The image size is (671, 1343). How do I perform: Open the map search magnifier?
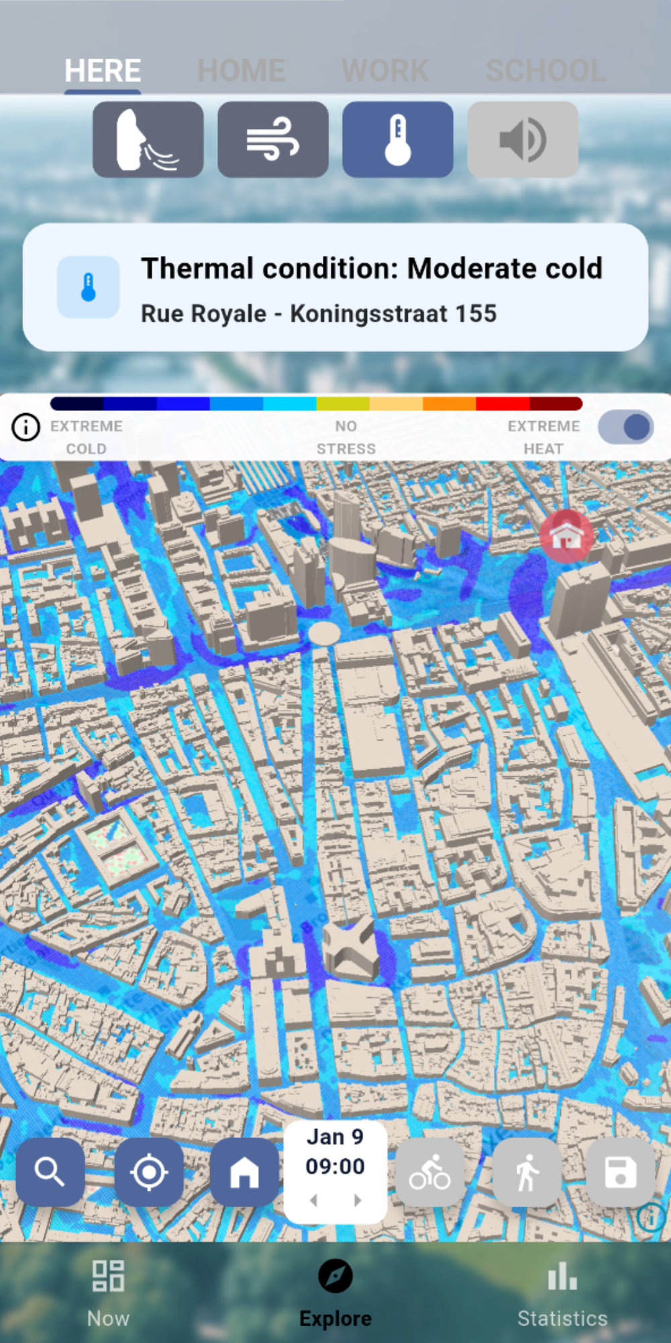tap(50, 1172)
